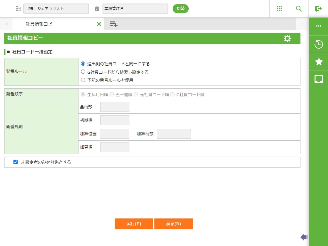Open the apps grid menu icon
Viewport: 328px width, 246px height.
(x=279, y=9)
